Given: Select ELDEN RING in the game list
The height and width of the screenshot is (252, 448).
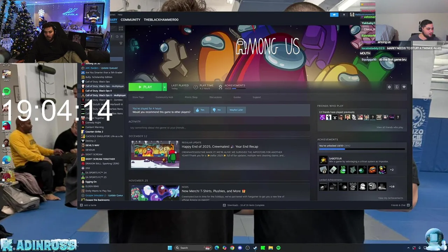Looking at the screenshot, I should 92,186.
